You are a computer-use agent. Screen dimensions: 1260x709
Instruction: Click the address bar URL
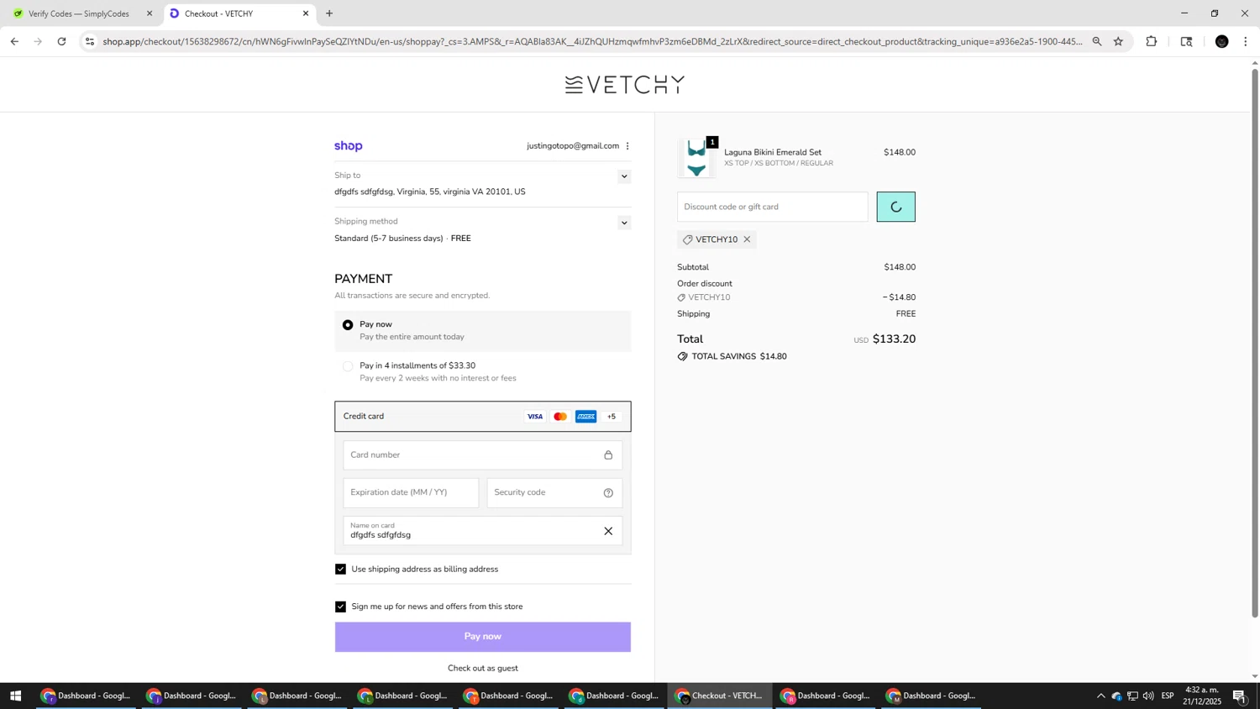(x=592, y=41)
